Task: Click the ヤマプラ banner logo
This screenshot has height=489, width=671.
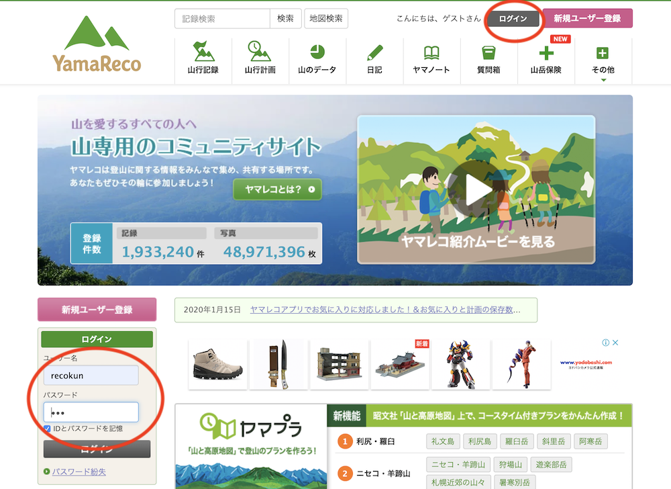Action: pyautogui.click(x=251, y=426)
